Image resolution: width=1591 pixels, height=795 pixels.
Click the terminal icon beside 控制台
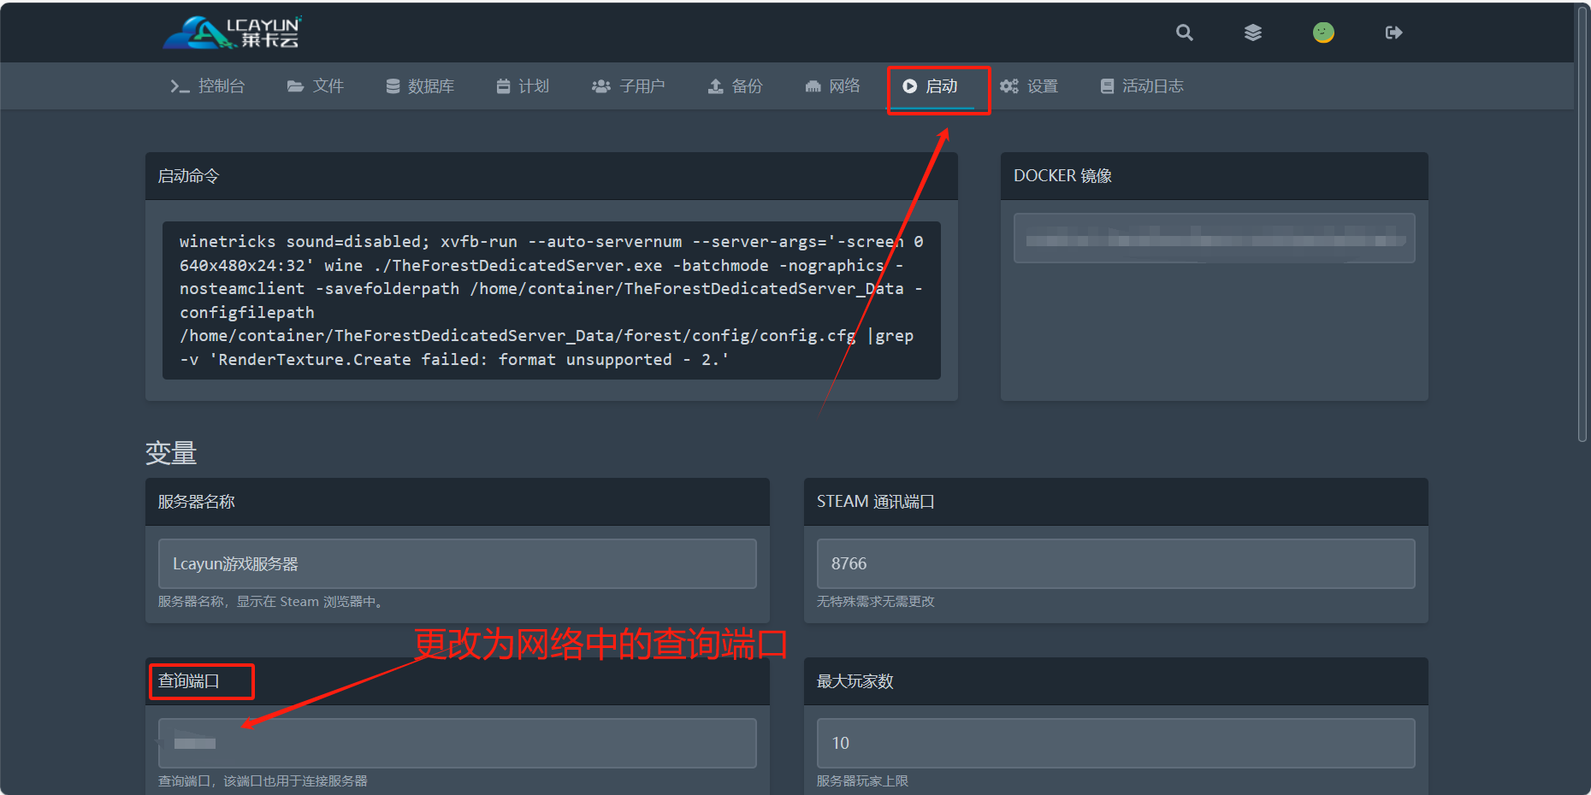point(180,86)
